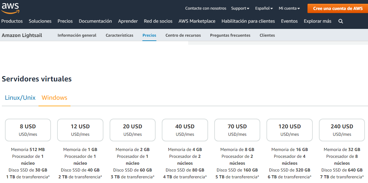This screenshot has height=183, width=368.
Task: Click the Amazon Lightsail product title
Action: point(22,35)
